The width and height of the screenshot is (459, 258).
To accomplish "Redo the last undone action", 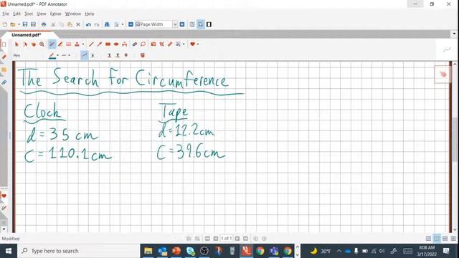I will coord(97,24).
